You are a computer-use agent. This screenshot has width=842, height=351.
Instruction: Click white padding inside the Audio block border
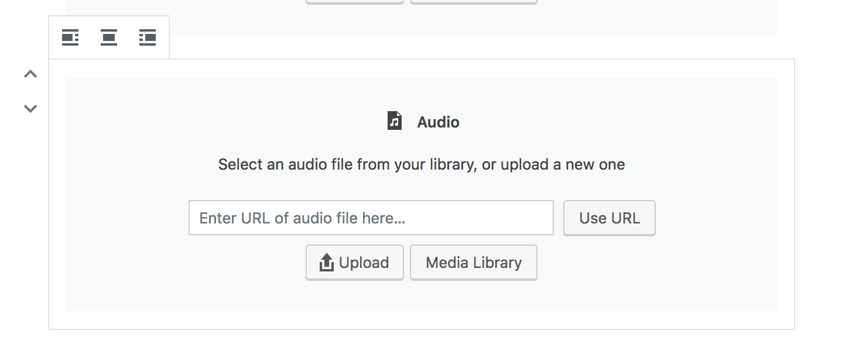click(422, 320)
